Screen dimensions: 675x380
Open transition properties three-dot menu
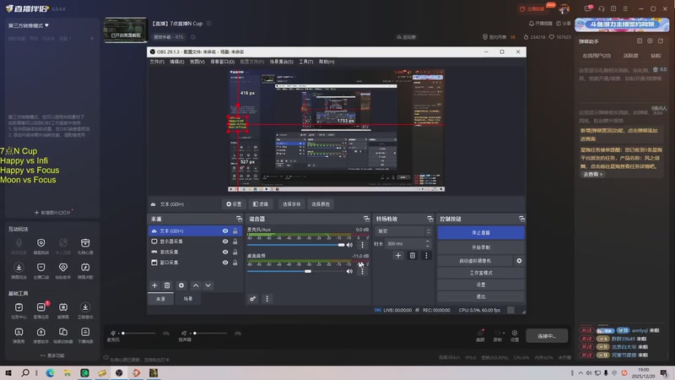(x=426, y=256)
